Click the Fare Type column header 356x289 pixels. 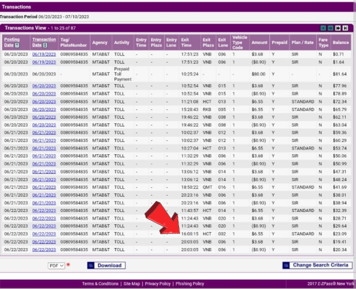[x=324, y=43]
